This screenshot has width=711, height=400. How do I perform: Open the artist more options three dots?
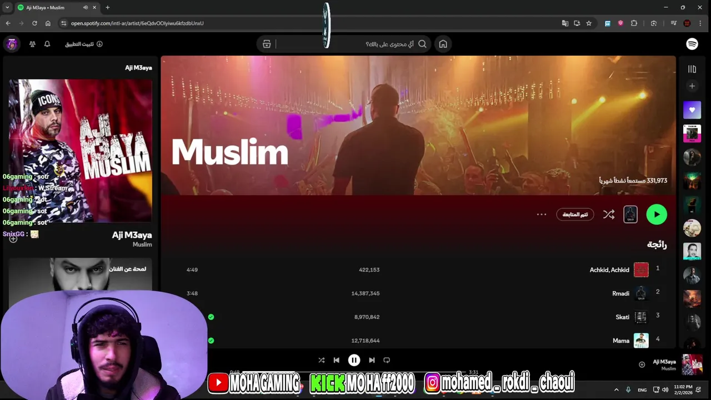(542, 214)
